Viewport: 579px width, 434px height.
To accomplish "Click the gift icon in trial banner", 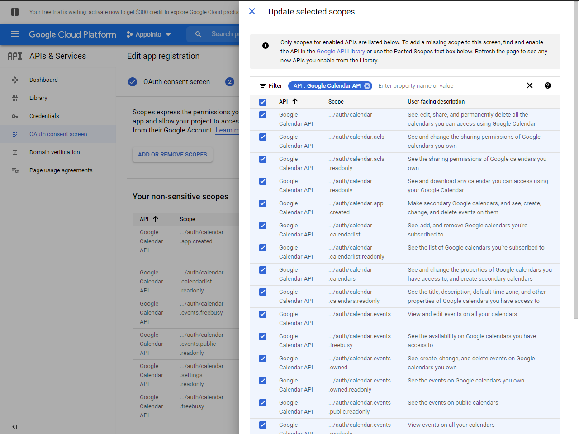I will (15, 12).
